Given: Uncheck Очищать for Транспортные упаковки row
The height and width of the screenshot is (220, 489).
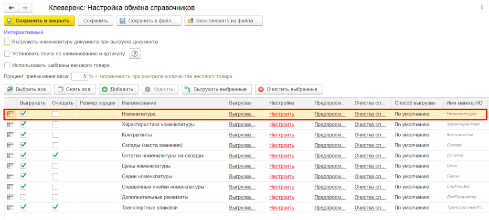Looking at the screenshot, I should pos(55,207).
